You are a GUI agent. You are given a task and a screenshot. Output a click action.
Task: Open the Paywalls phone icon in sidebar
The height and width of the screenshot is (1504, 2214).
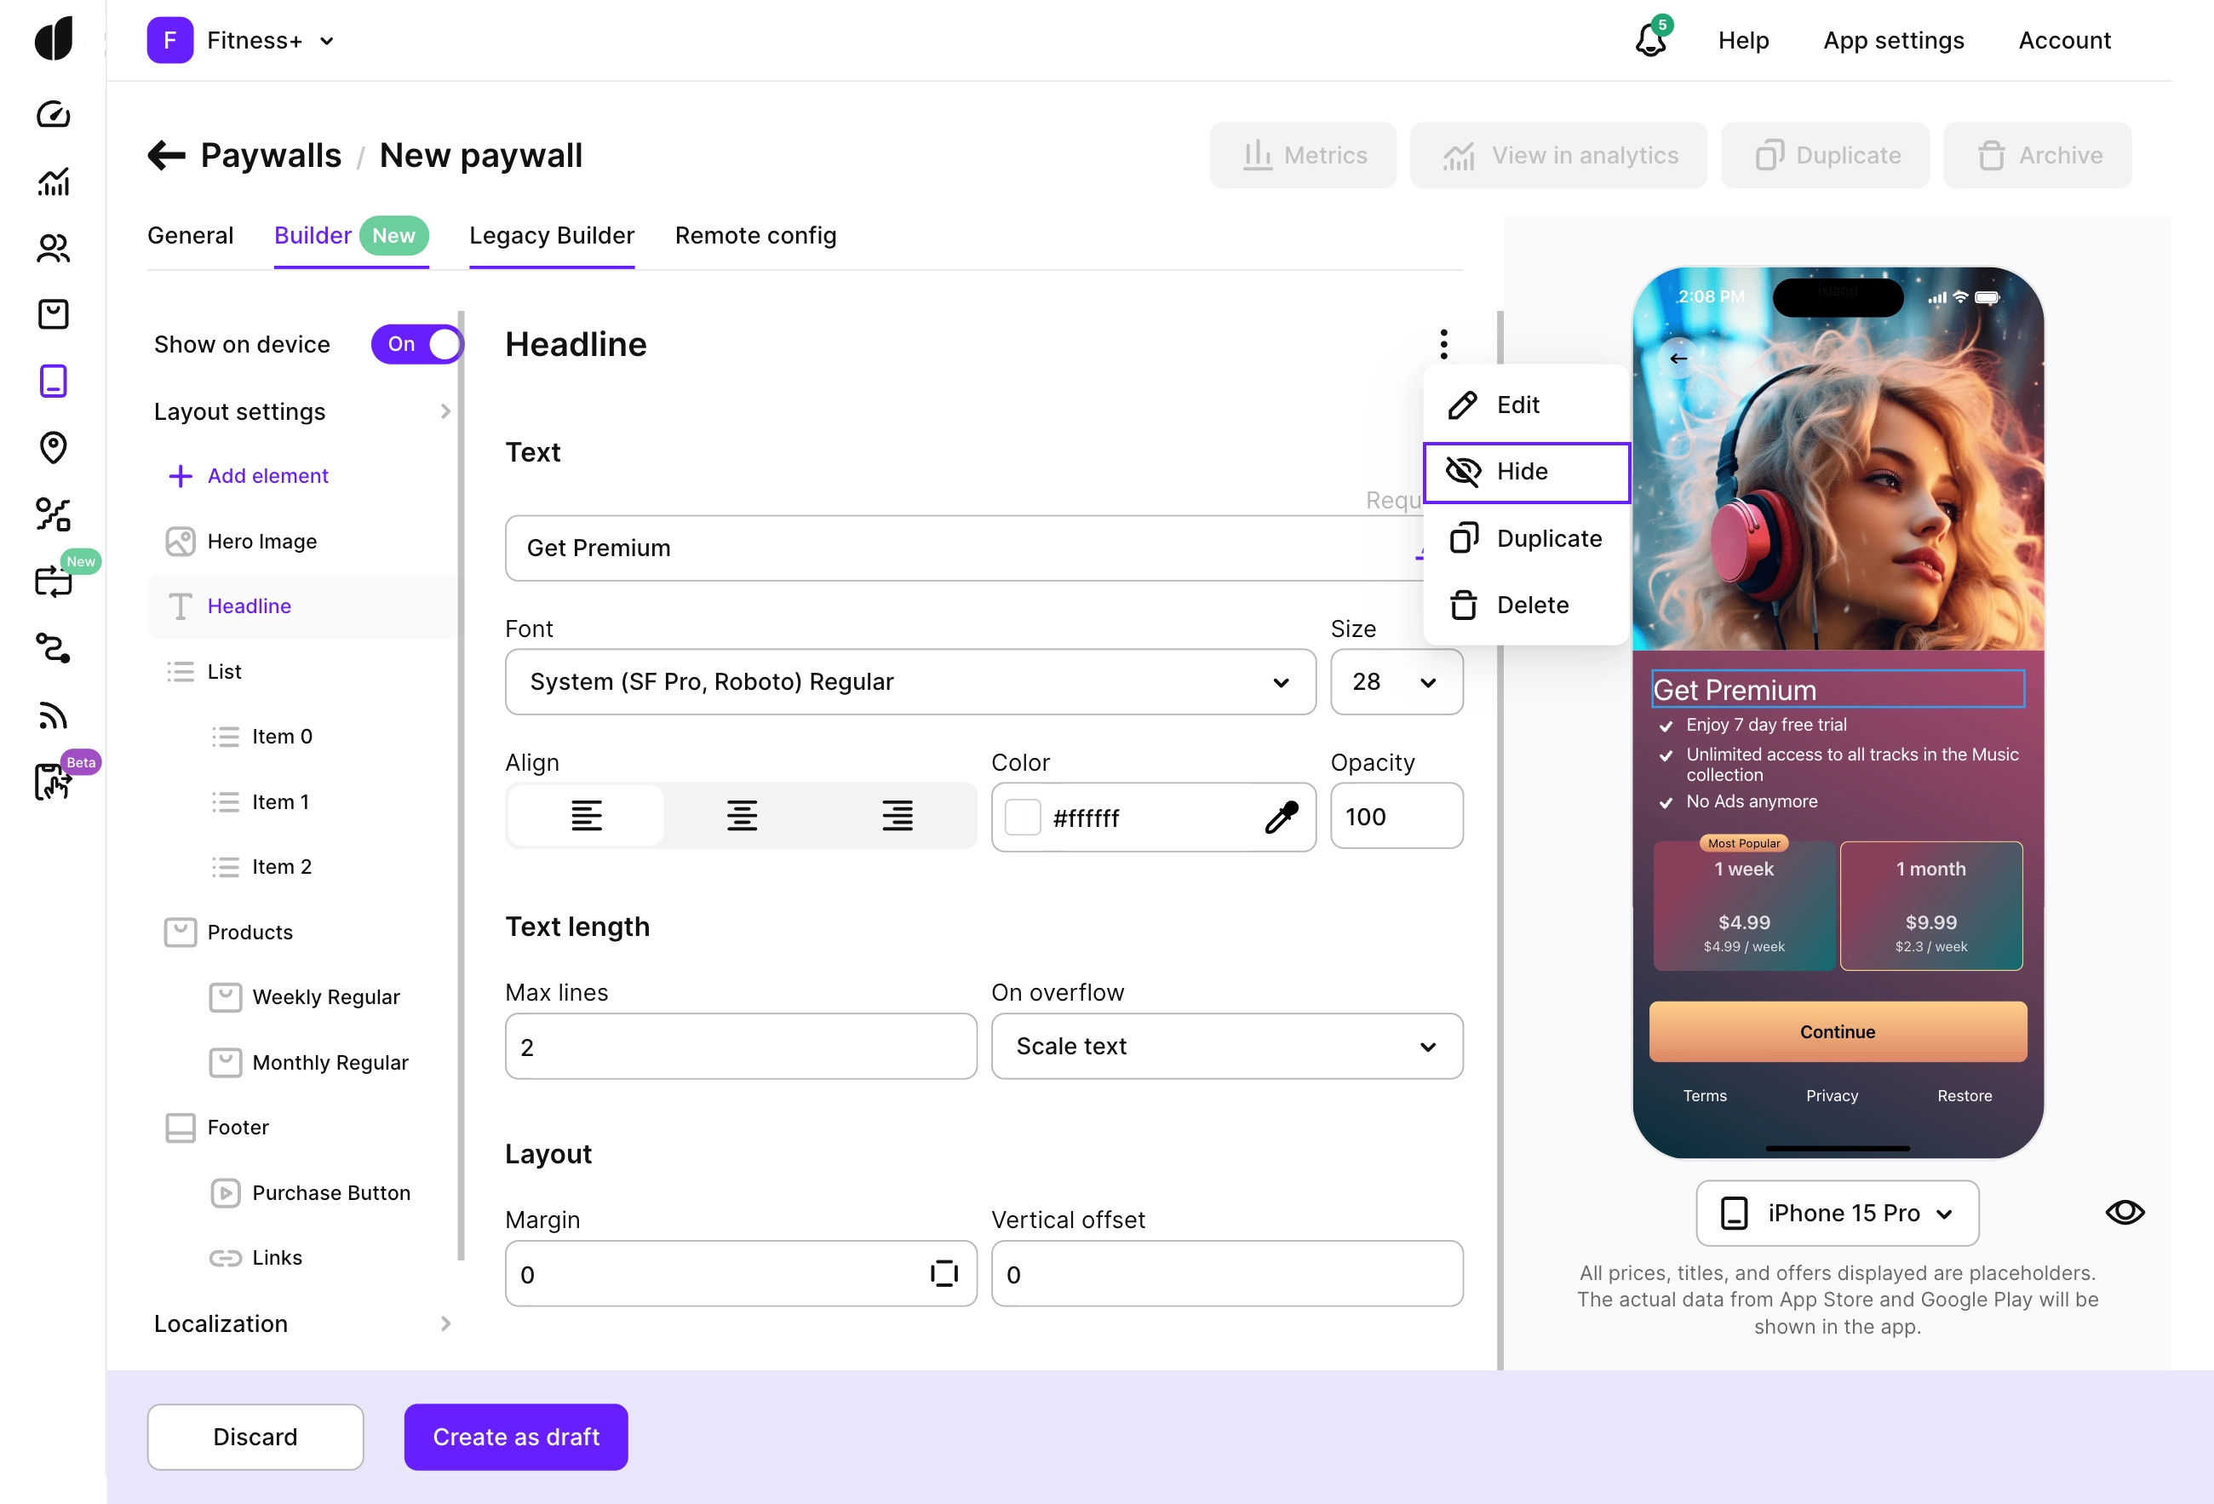coord(54,381)
